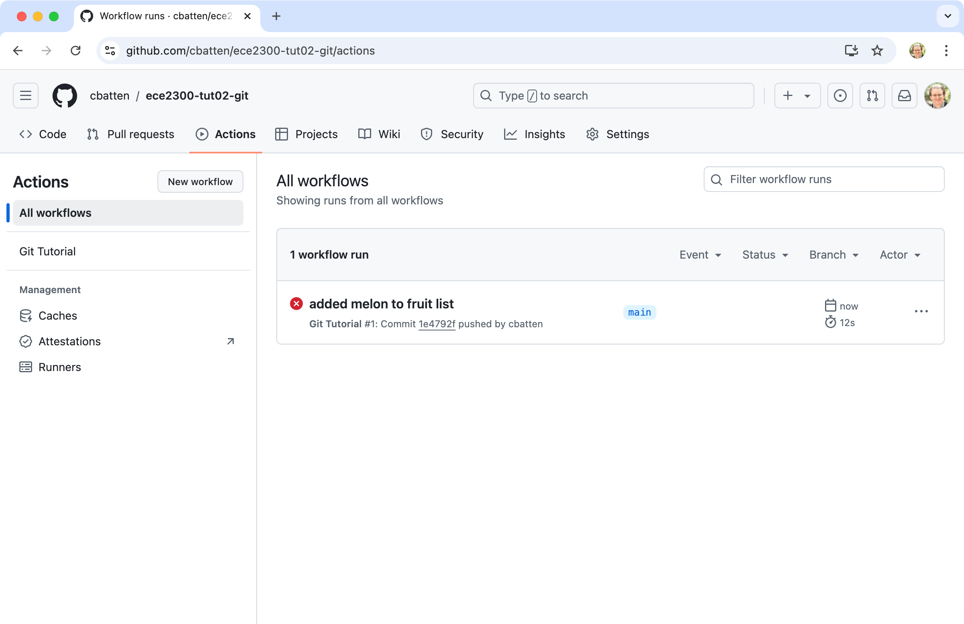
Task: Click the GitHub Octocat logo
Action: point(65,96)
